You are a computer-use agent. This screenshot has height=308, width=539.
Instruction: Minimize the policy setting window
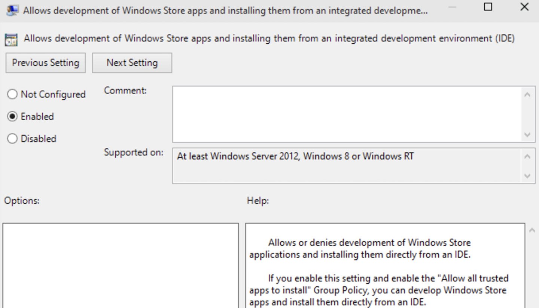[452, 7]
